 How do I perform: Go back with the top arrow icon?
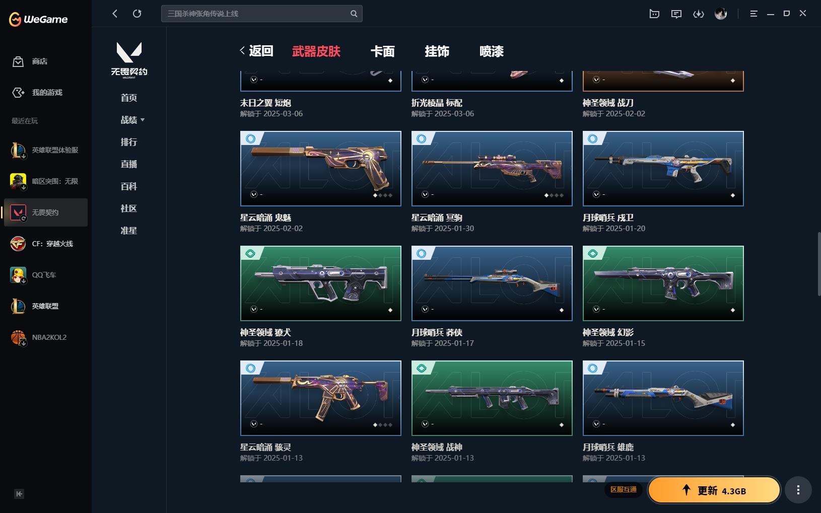[x=115, y=14]
